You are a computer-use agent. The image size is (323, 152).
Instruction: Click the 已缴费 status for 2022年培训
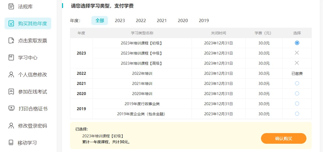(297, 73)
